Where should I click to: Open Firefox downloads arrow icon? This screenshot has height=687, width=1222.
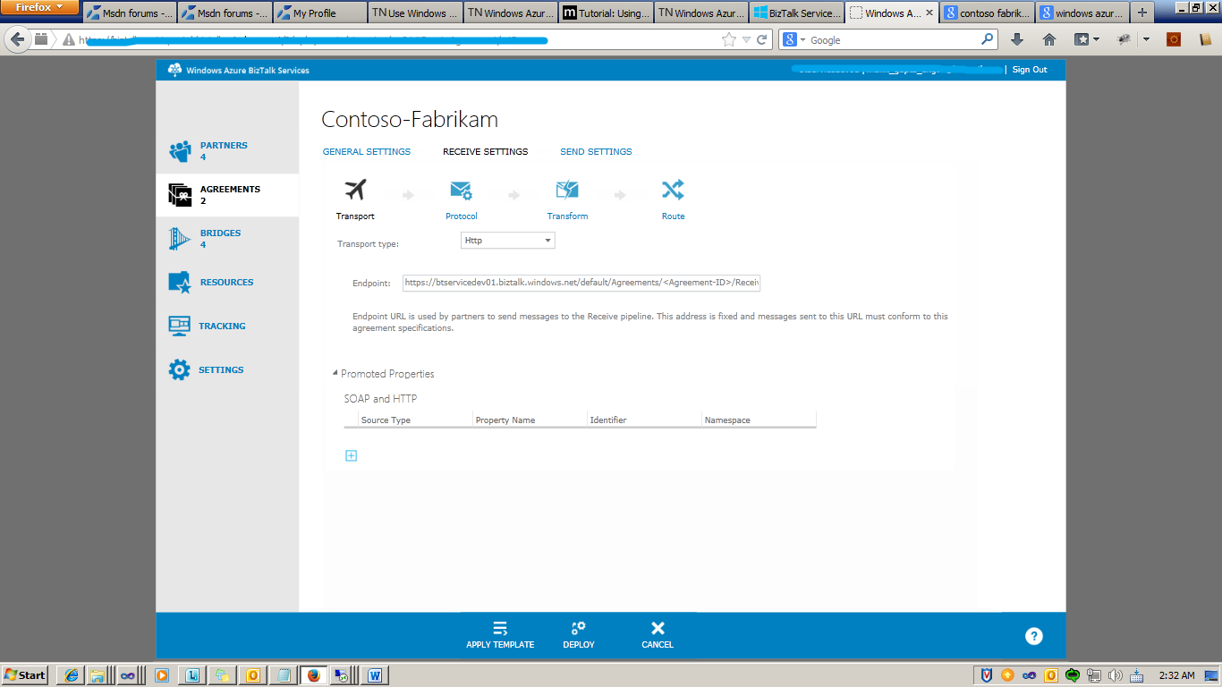click(1017, 39)
